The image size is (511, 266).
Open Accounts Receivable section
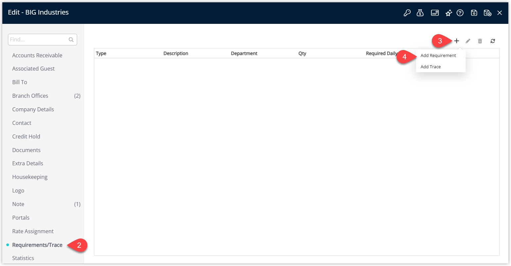pyautogui.click(x=37, y=55)
